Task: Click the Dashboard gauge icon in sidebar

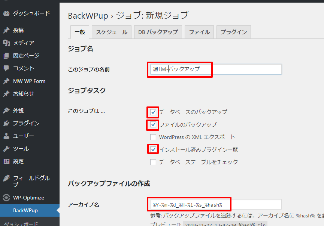Action: point(6,13)
